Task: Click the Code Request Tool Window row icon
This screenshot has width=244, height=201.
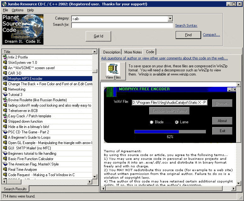Action: (x=5, y=175)
